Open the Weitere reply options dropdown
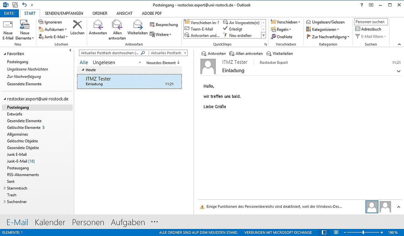 161,35
